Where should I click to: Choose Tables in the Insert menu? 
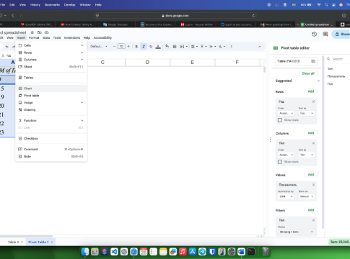(51, 78)
